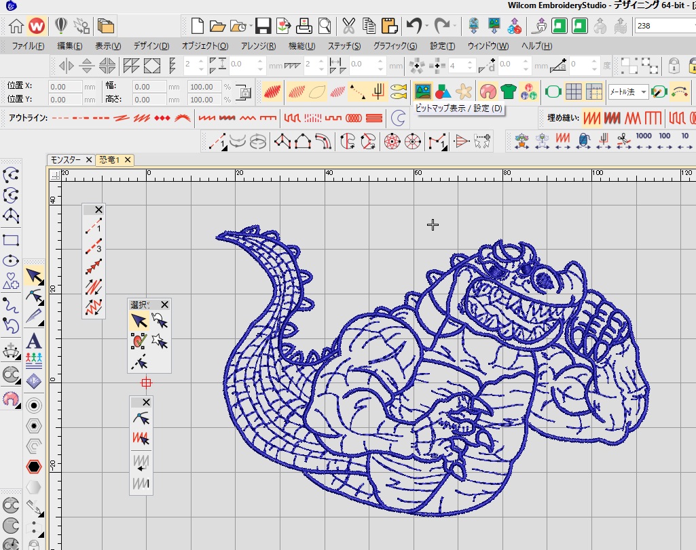The image size is (696, 550).
Task: Cut selection with the scissors icon
Action: coord(349,26)
